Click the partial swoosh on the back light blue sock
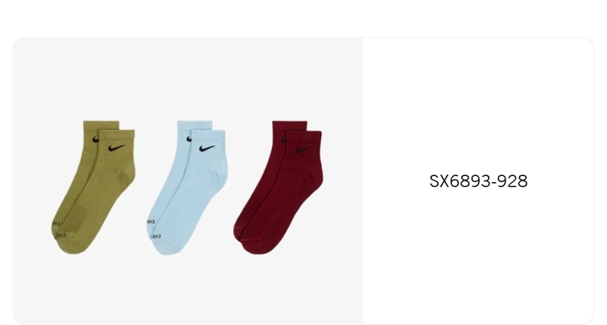The width and height of the screenshot is (607, 325). pyautogui.click(x=189, y=139)
